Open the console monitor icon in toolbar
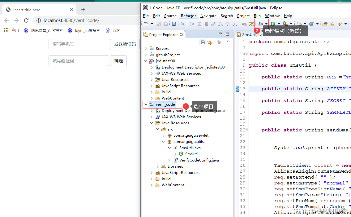Image resolution: width=351 pixels, height=217 pixels. (x=174, y=24)
